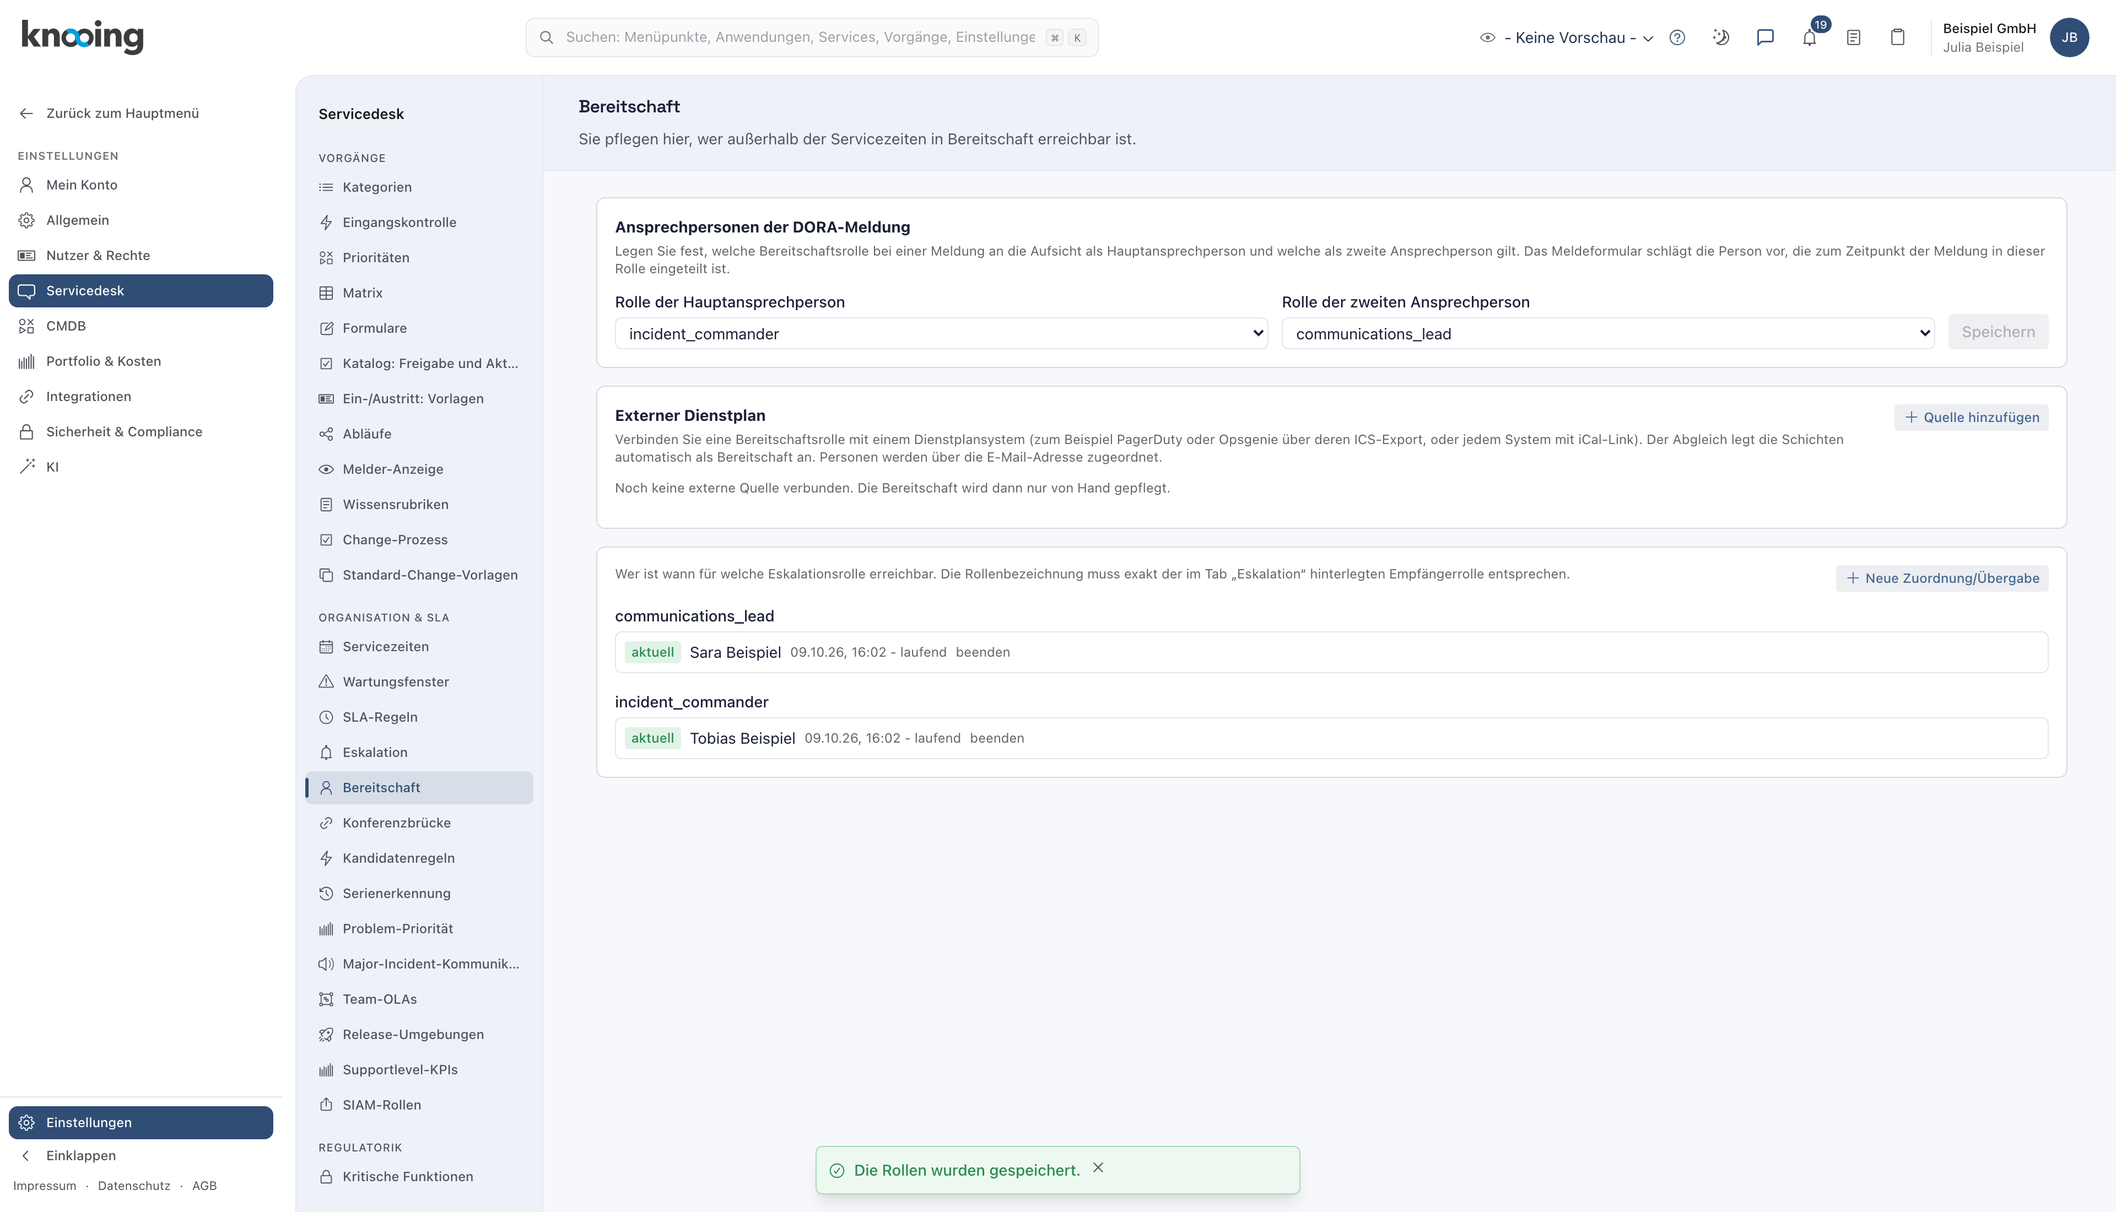Click Neue Zuordnung/Übergabe button

1942,578
